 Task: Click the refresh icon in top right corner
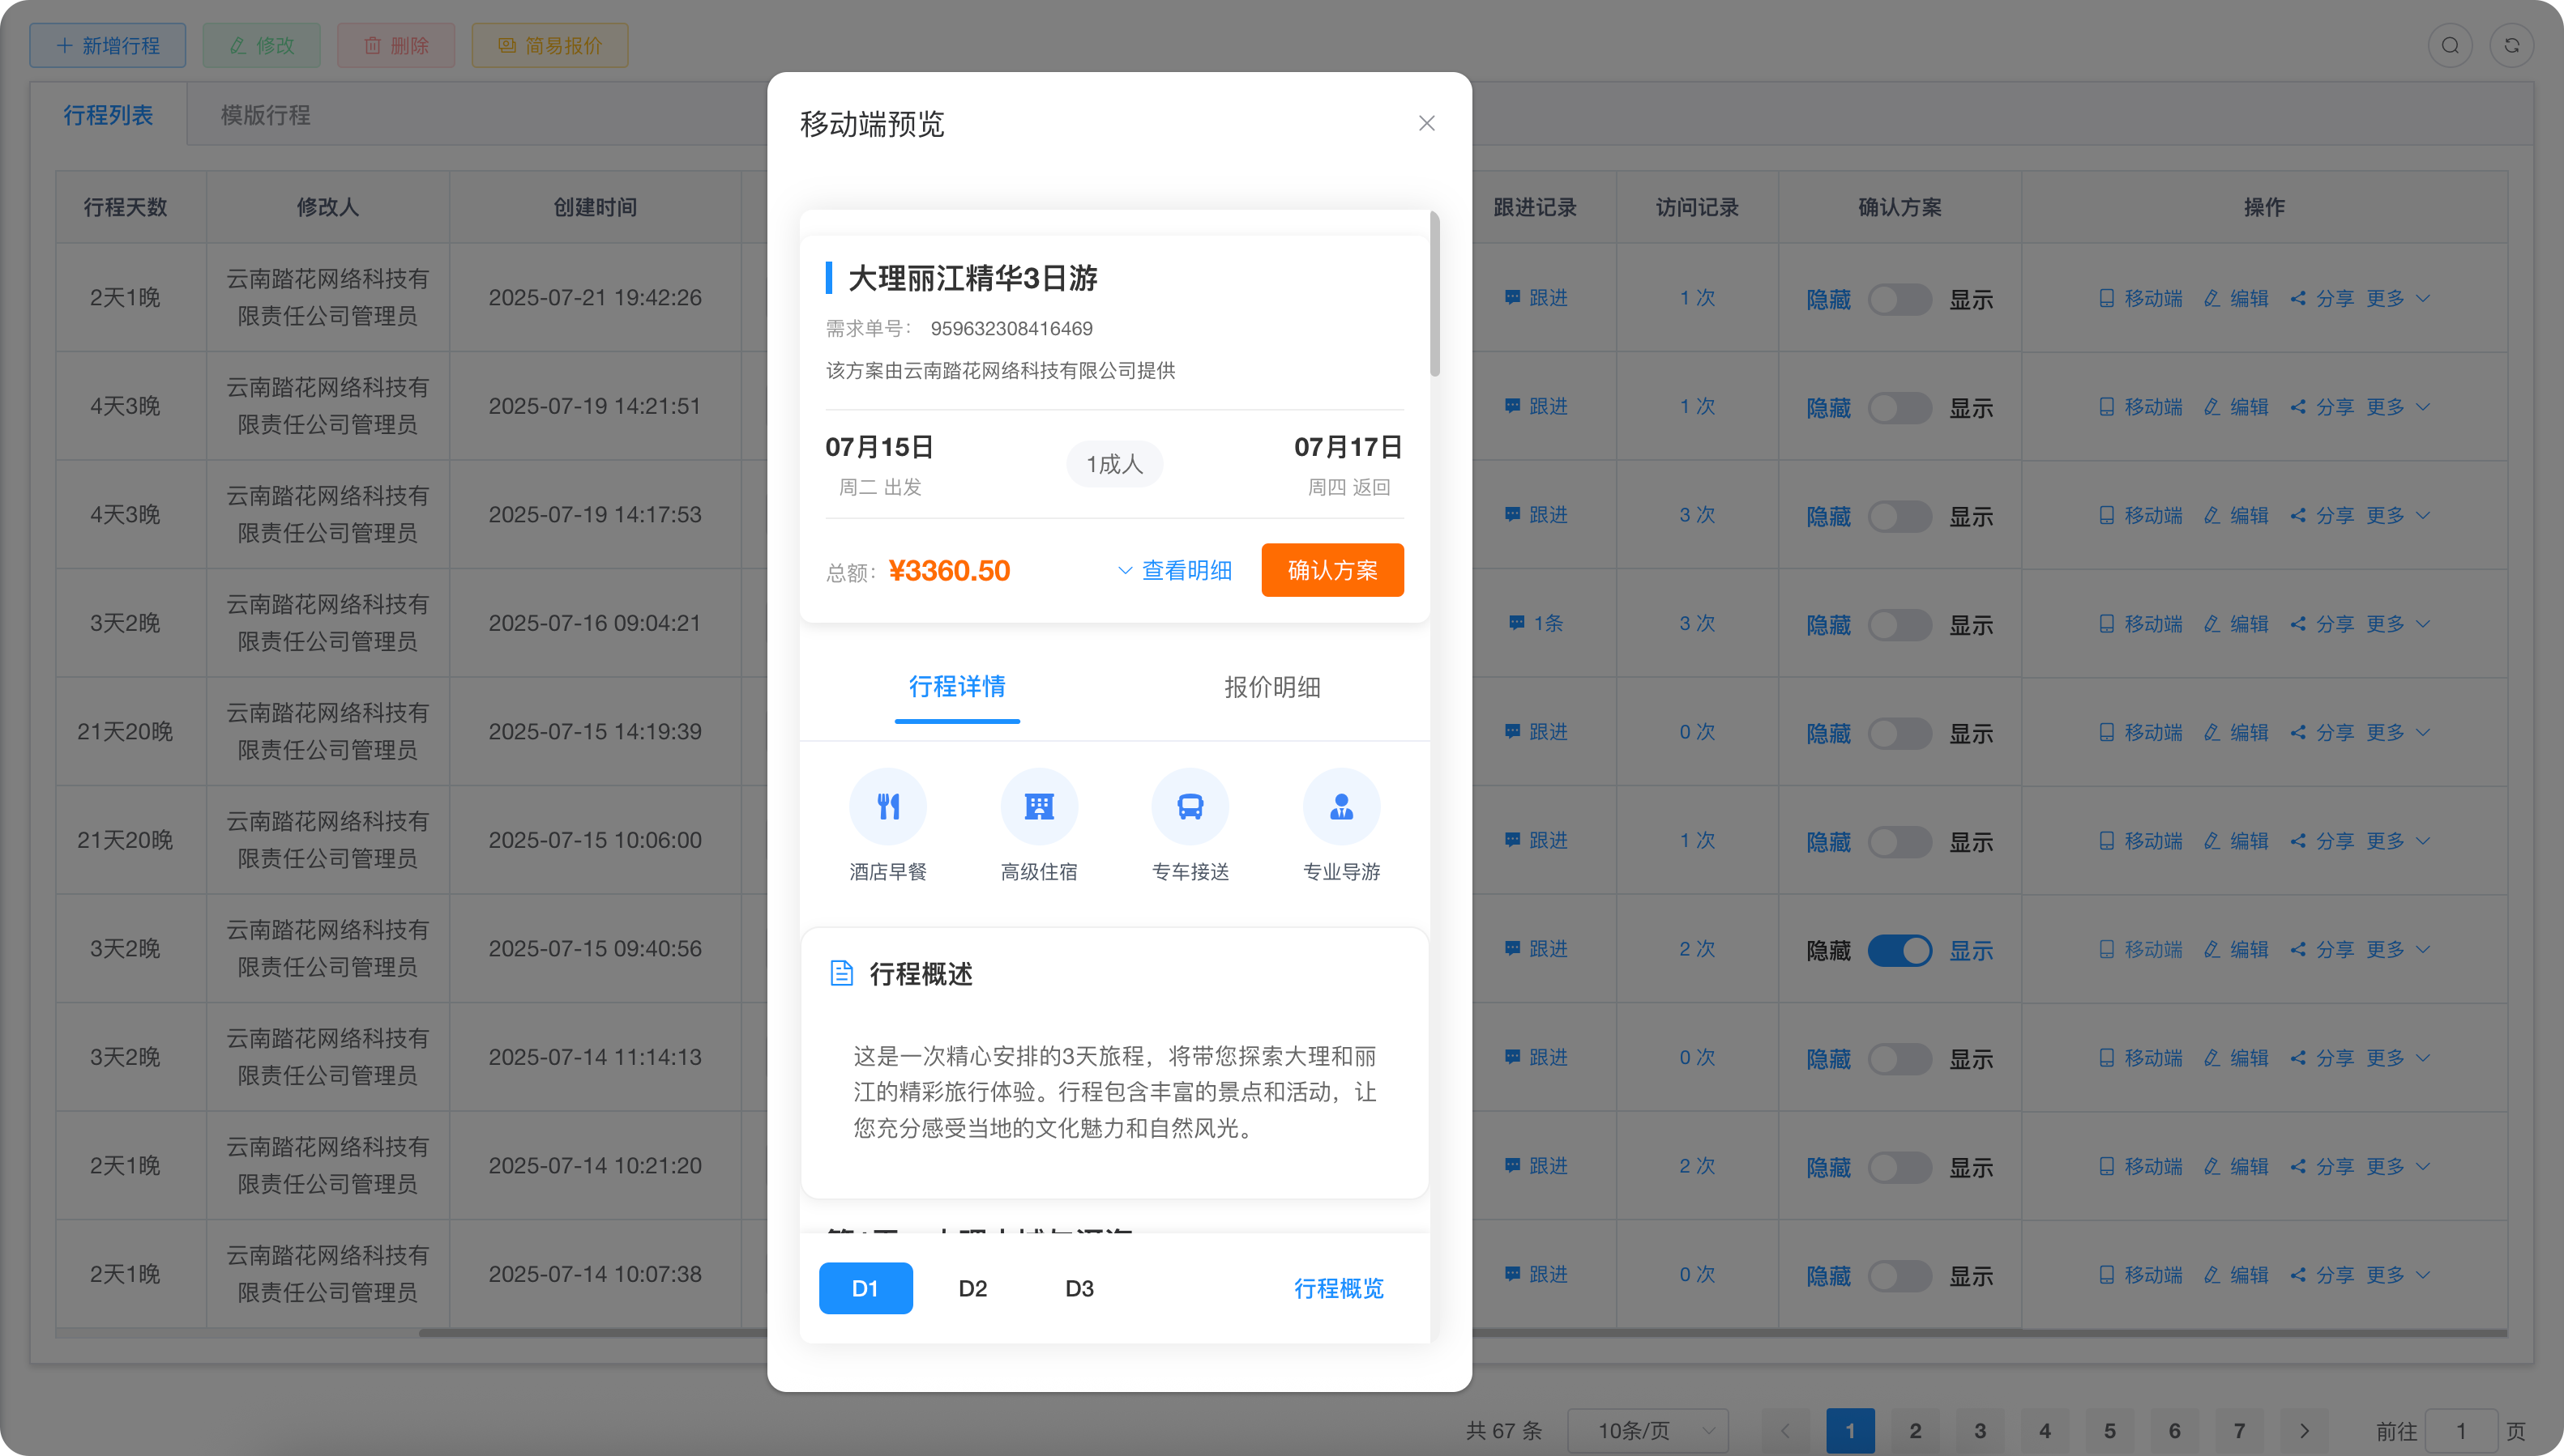[x=2511, y=45]
